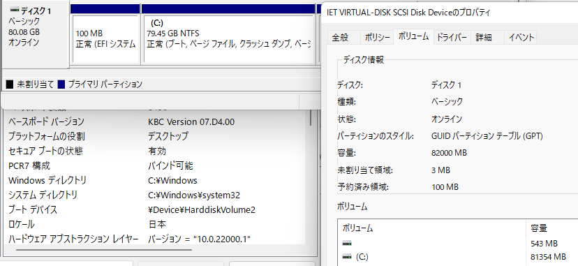Image resolution: width=578 pixels, height=266 pixels.
Task: Click the ディスク 1 disk icon
Action: (14, 10)
